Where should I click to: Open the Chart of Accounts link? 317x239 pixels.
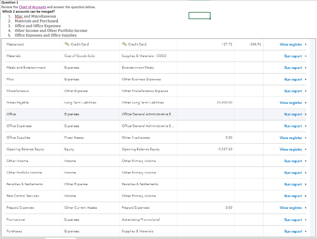point(32,7)
